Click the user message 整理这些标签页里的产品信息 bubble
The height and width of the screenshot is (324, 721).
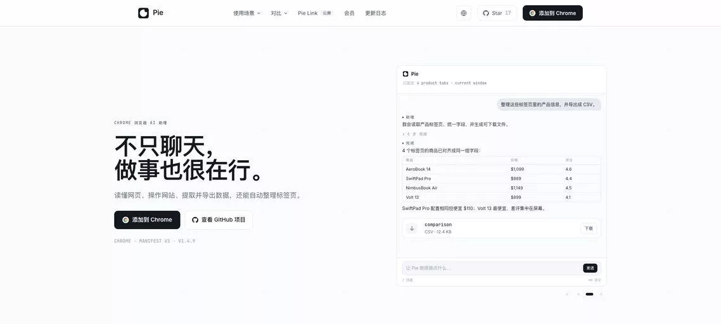coord(549,104)
